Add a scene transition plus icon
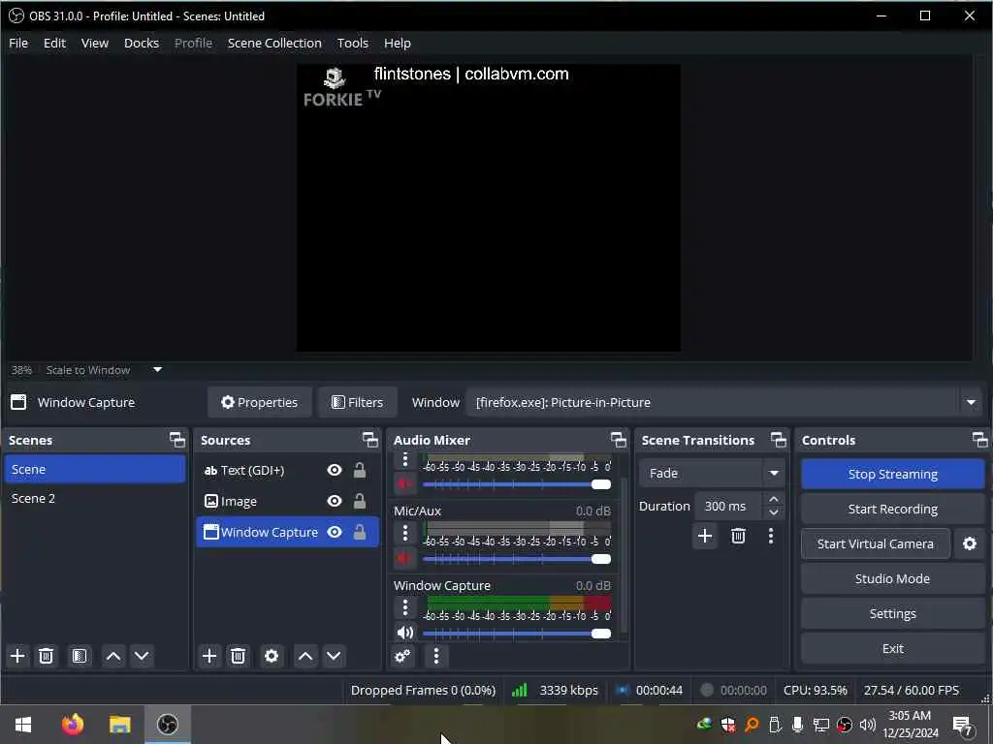The width and height of the screenshot is (993, 744). (x=705, y=536)
